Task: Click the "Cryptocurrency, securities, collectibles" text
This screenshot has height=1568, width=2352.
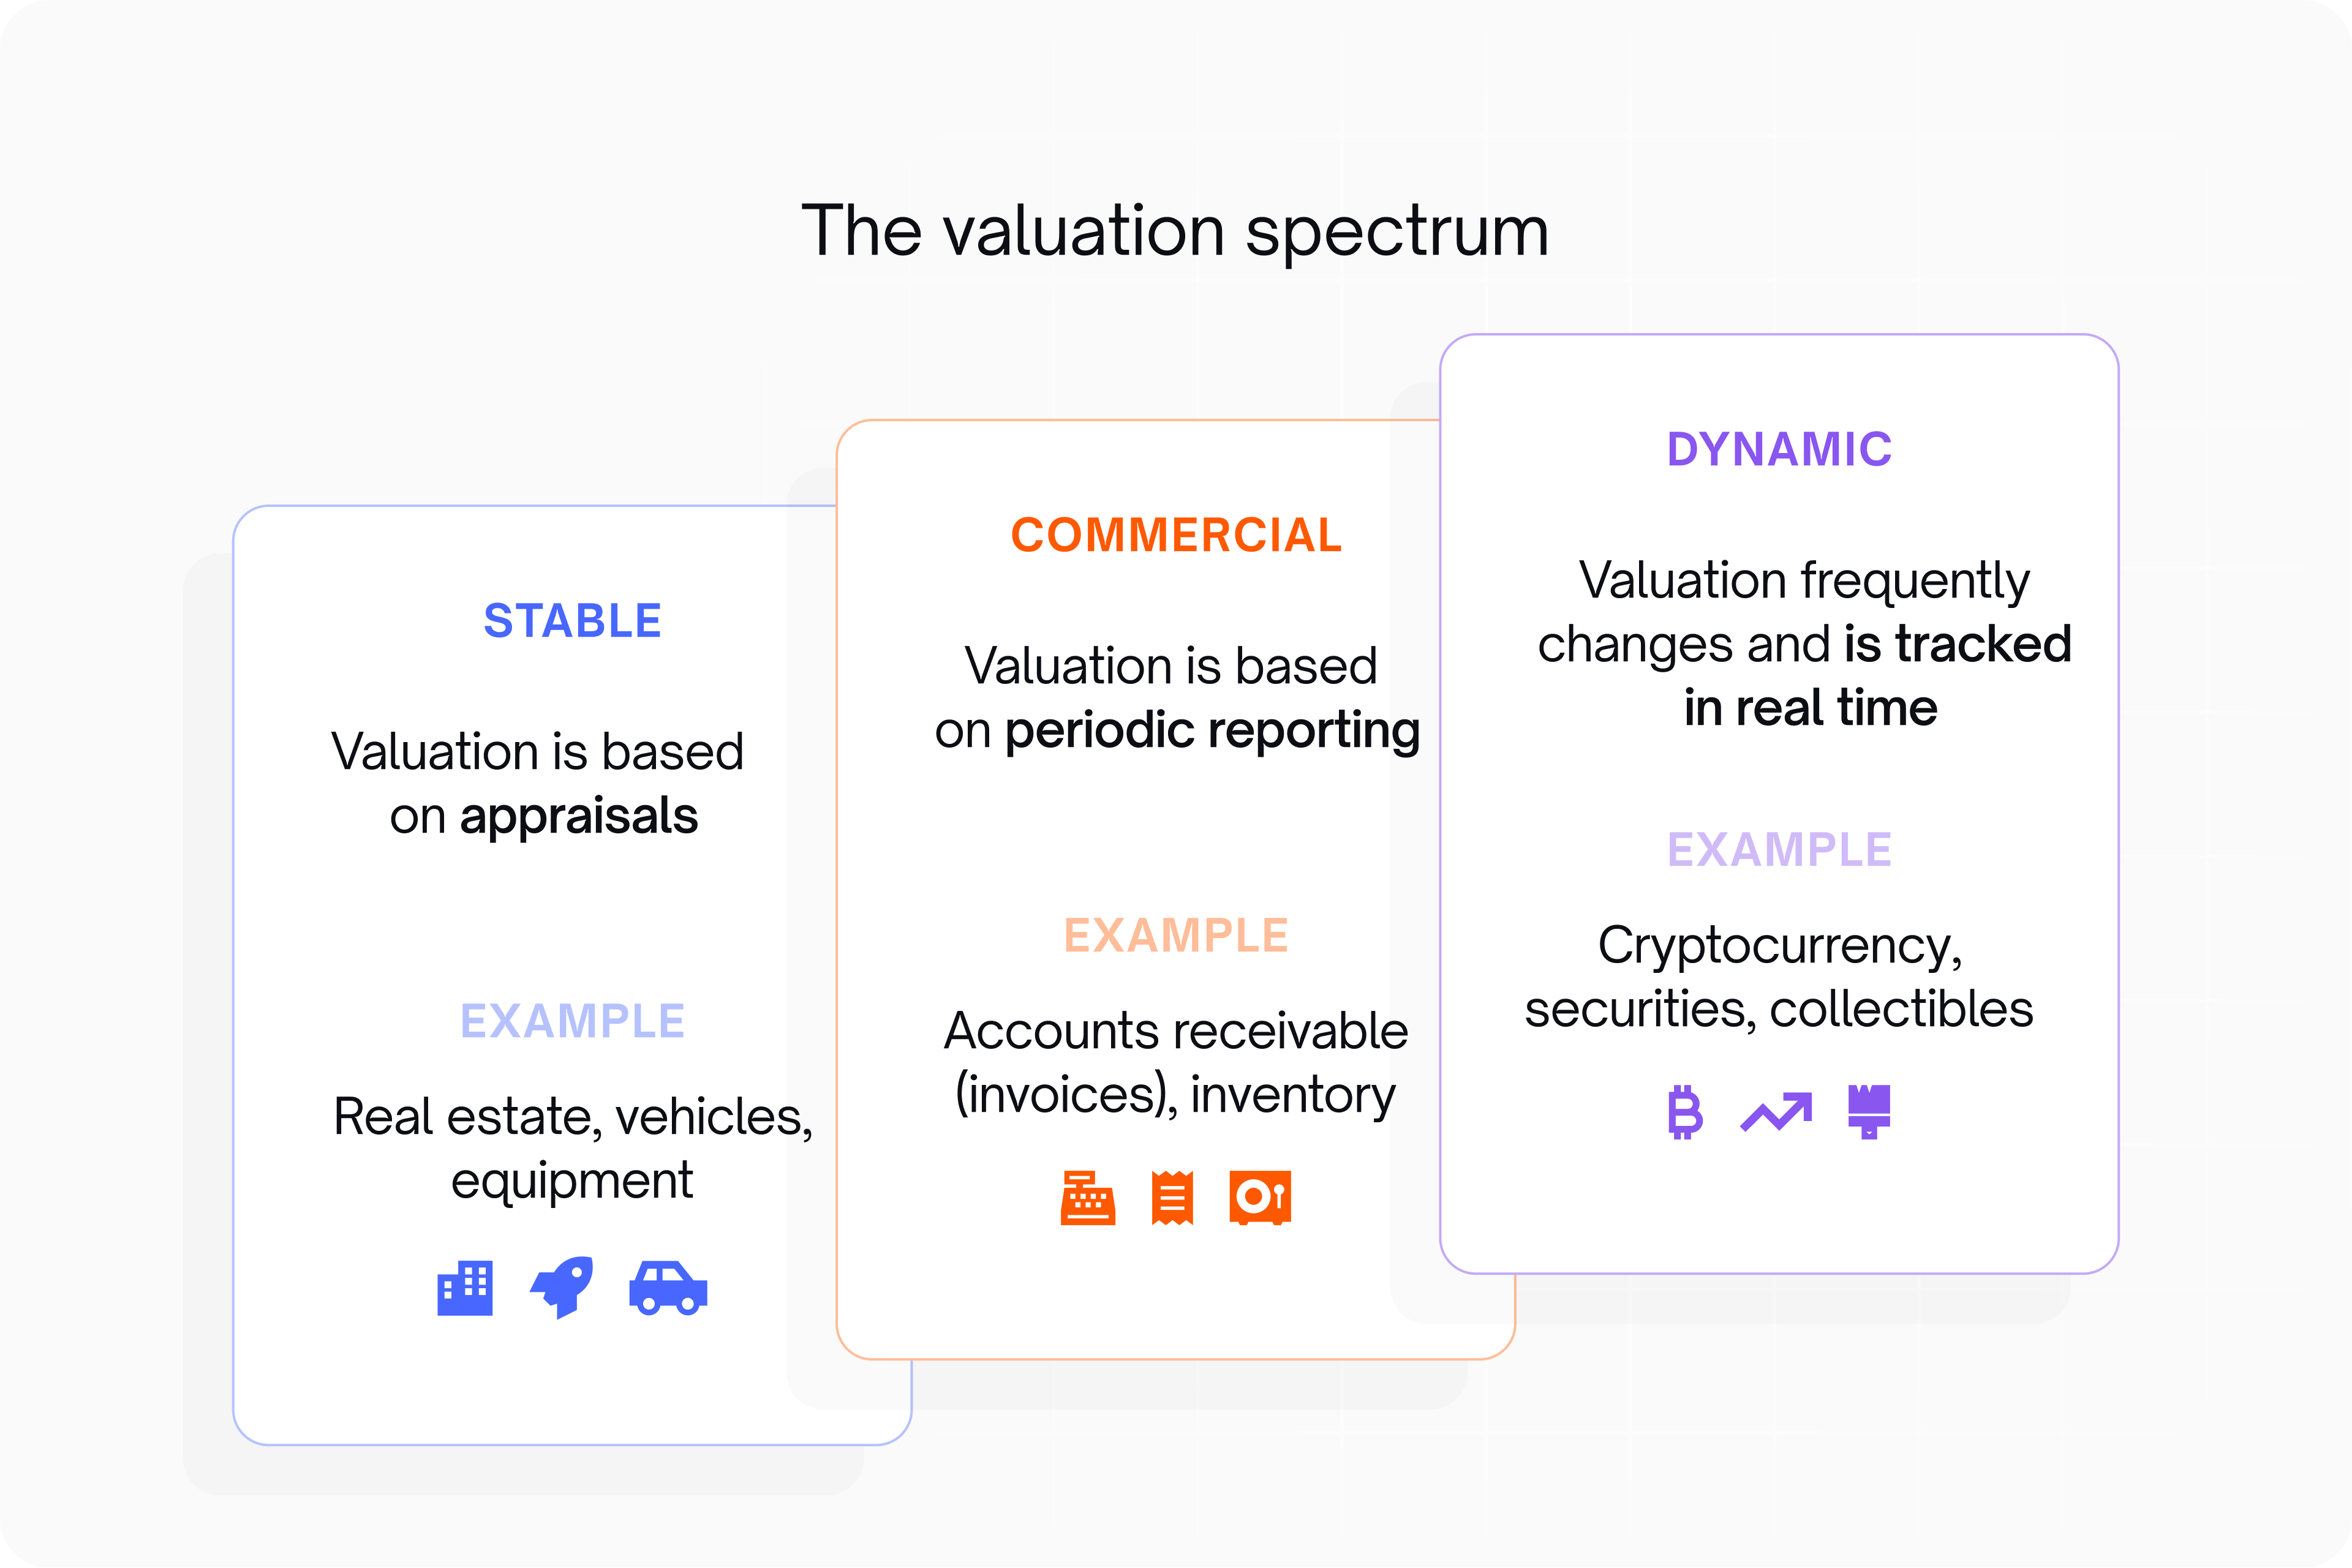Action: pos(1779,976)
